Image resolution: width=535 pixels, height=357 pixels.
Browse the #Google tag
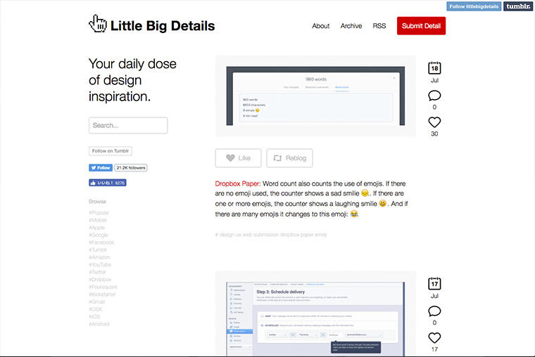[x=99, y=235]
